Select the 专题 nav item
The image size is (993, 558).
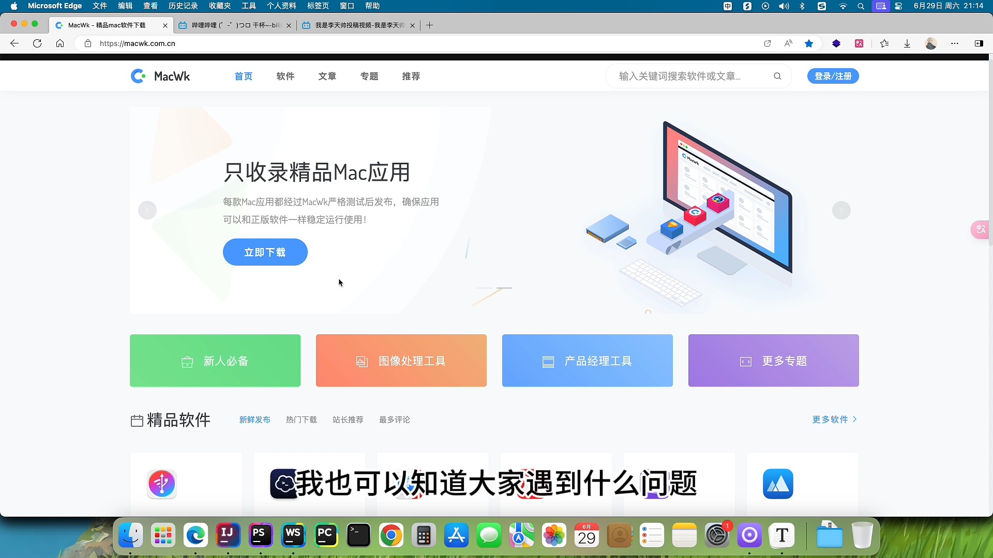(369, 76)
